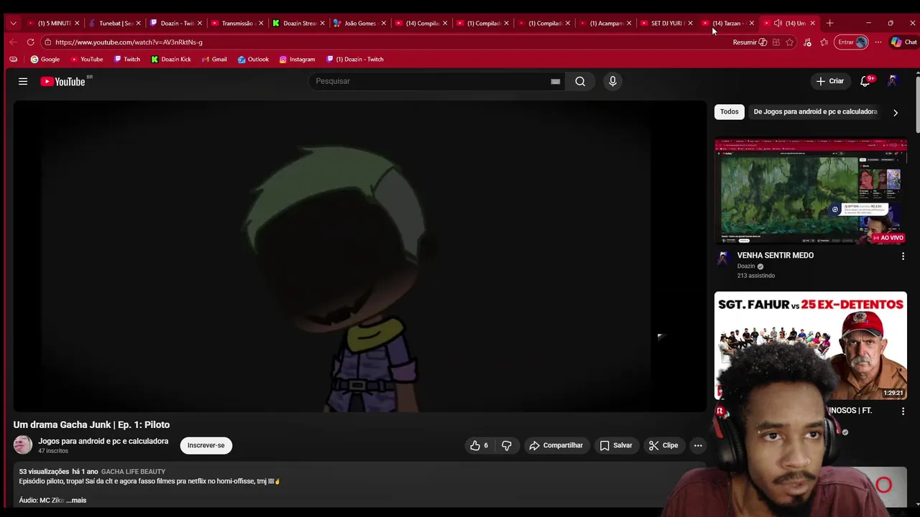The width and height of the screenshot is (920, 517).
Task: Create a clip with Clipe button
Action: coord(663,445)
